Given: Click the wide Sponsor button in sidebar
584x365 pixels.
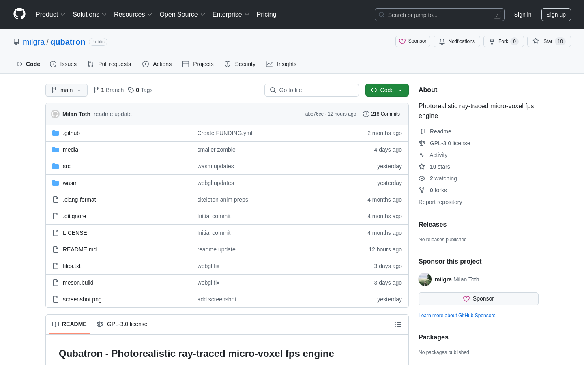Looking at the screenshot, I should tap(479, 299).
